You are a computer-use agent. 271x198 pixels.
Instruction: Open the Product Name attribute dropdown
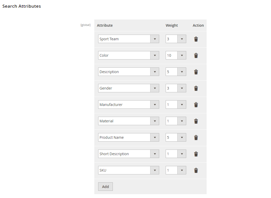point(129,137)
